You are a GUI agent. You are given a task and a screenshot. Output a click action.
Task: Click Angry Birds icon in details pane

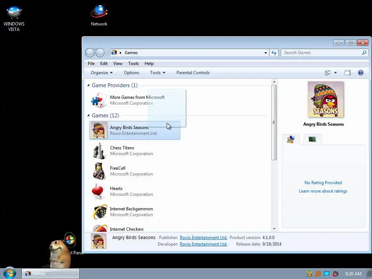point(99,241)
